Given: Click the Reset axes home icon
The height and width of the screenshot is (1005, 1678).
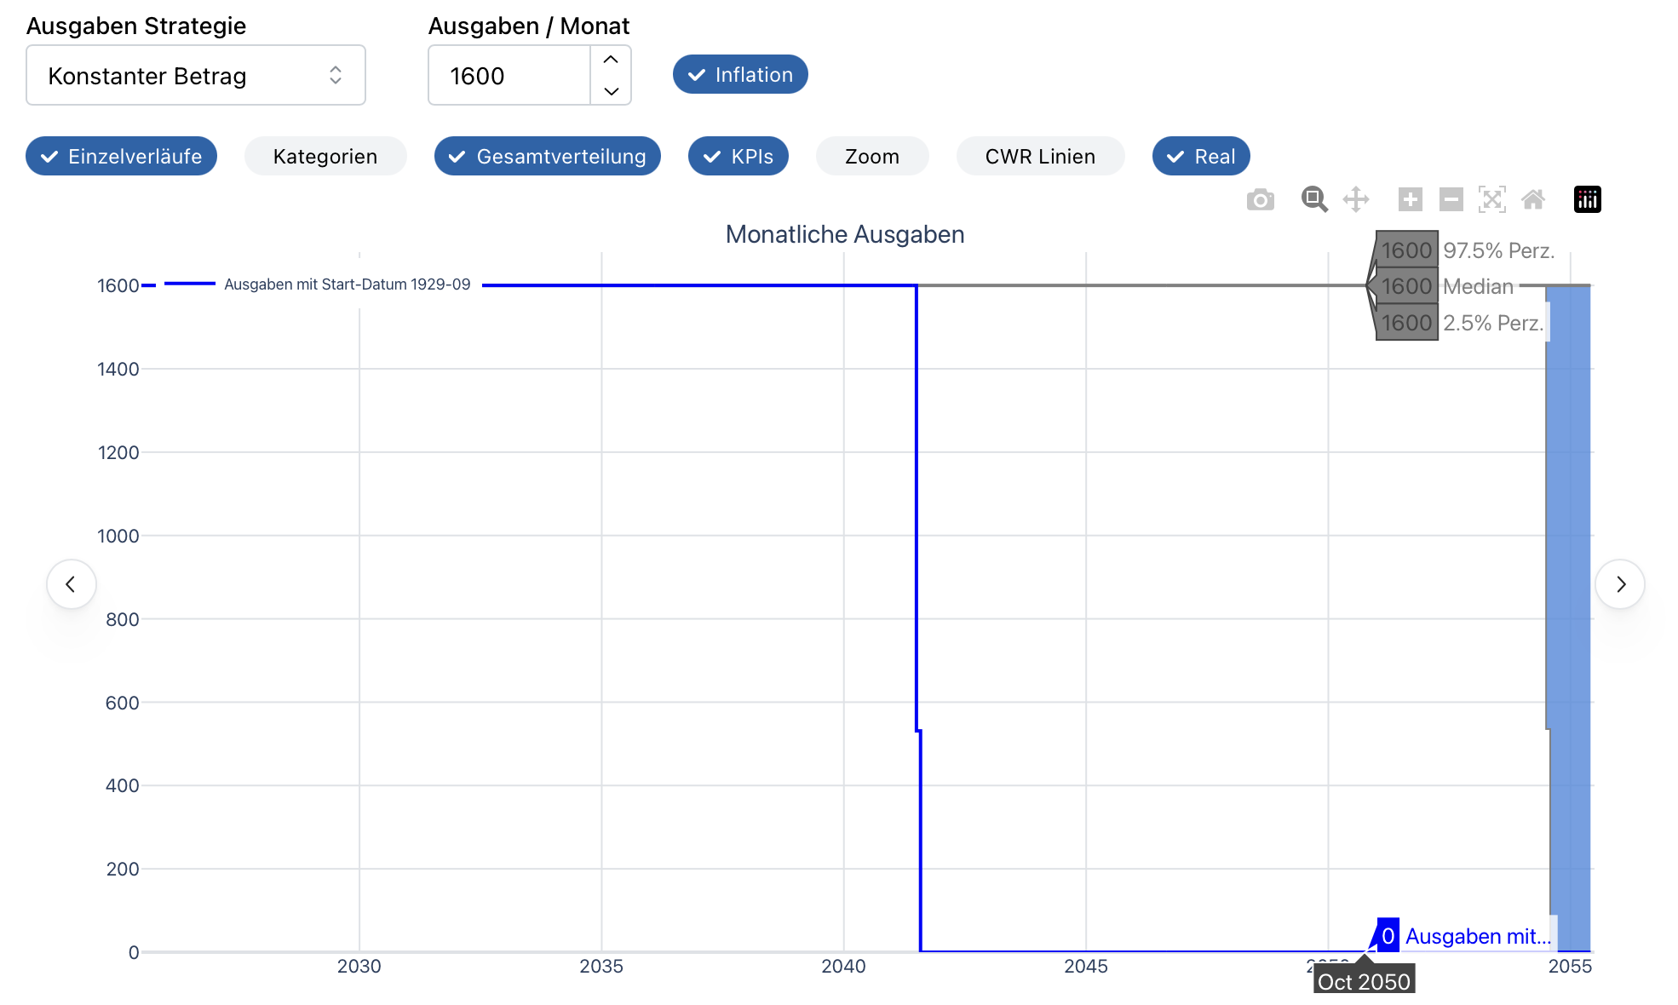Looking at the screenshot, I should 1533,199.
